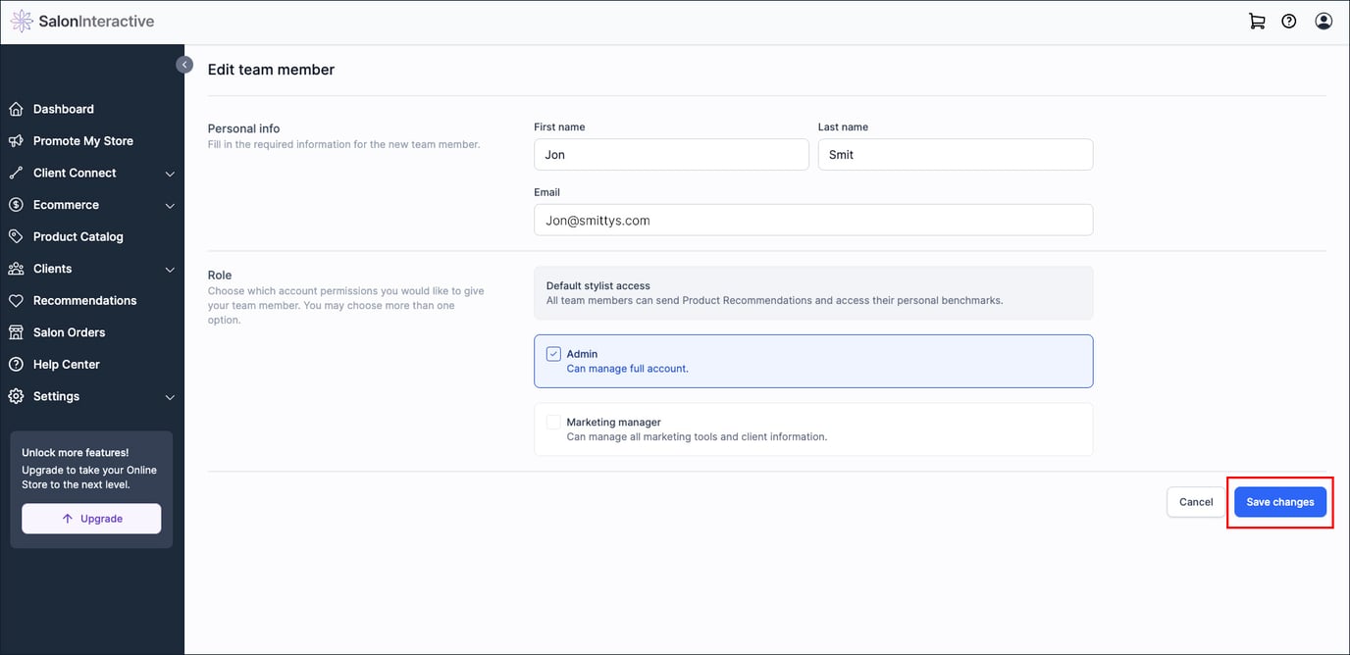Open the shopping cart in the header
The height and width of the screenshot is (655, 1350).
[1257, 20]
